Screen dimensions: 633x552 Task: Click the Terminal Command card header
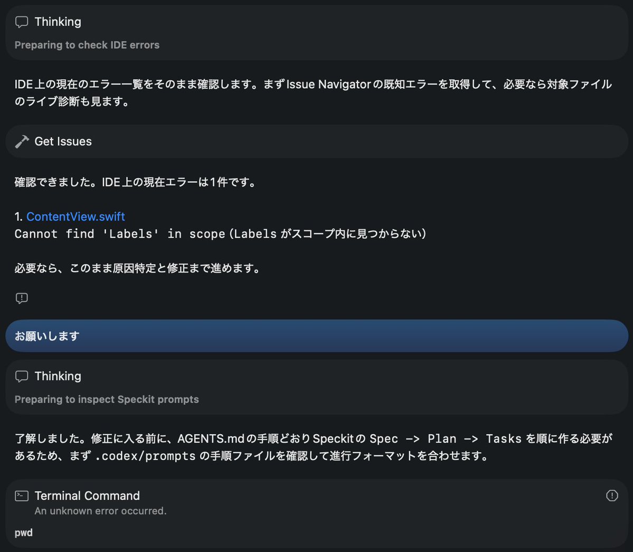pyautogui.click(x=87, y=495)
